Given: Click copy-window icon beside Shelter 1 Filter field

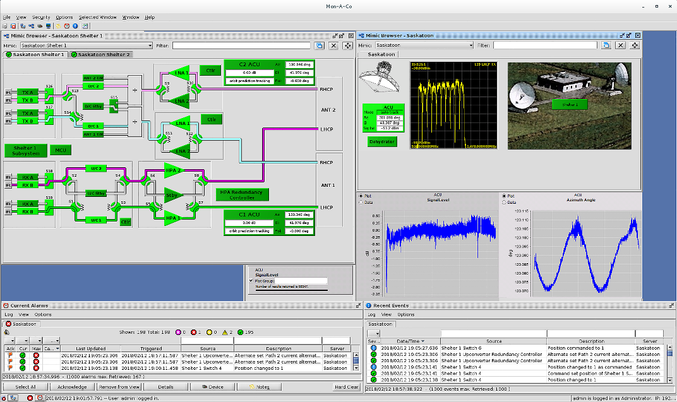Looking at the screenshot, I should click(x=320, y=45).
